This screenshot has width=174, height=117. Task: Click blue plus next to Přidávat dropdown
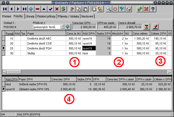68,27
